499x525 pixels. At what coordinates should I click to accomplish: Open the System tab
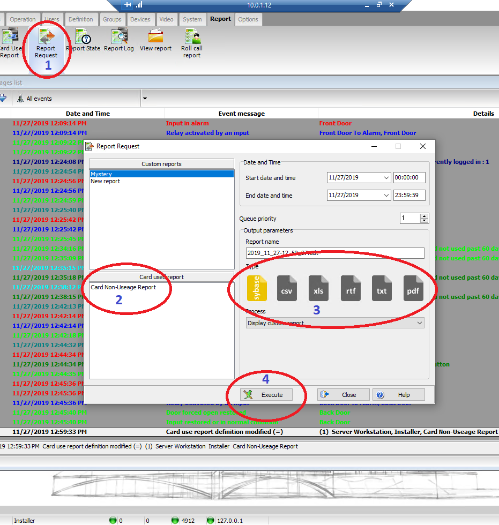click(x=192, y=19)
